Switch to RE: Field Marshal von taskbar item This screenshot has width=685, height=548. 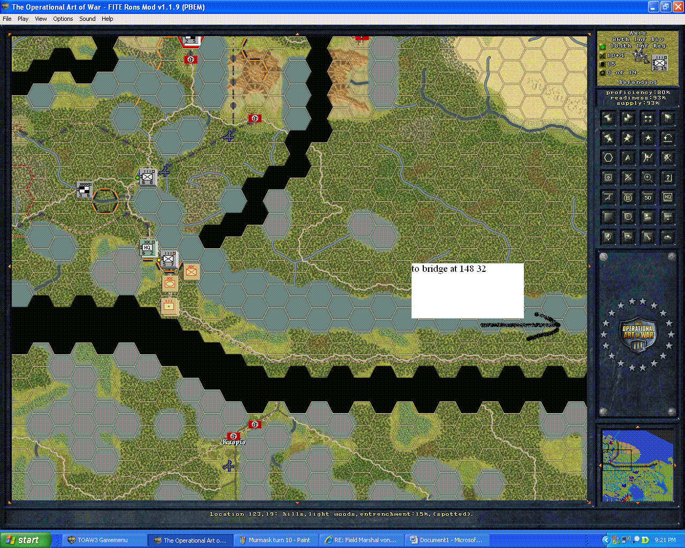[362, 540]
